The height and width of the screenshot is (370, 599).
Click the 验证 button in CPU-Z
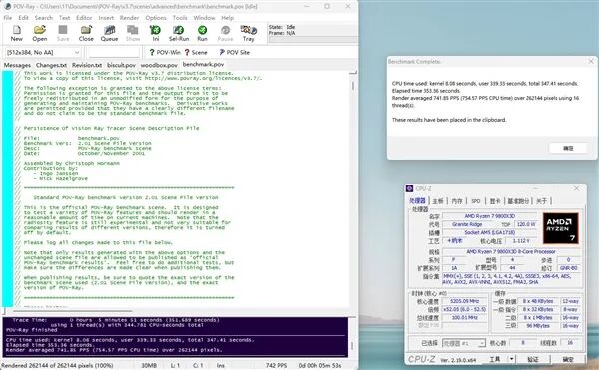tap(533, 359)
